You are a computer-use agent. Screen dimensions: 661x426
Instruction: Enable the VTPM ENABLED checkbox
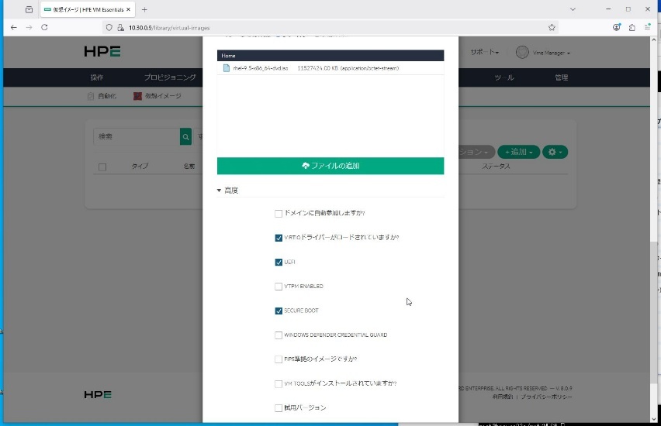pos(279,287)
